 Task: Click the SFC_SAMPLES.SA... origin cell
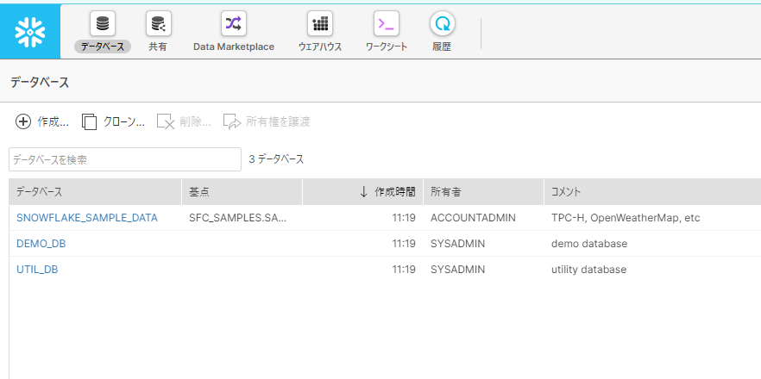point(238,218)
